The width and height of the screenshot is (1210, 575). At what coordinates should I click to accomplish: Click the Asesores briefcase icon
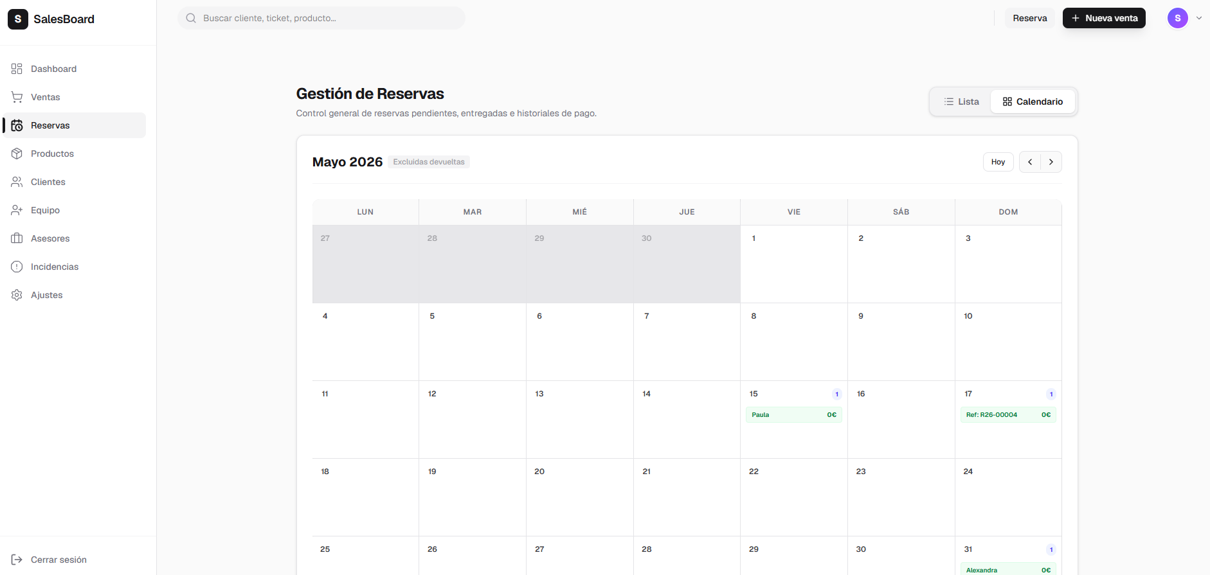pos(17,238)
